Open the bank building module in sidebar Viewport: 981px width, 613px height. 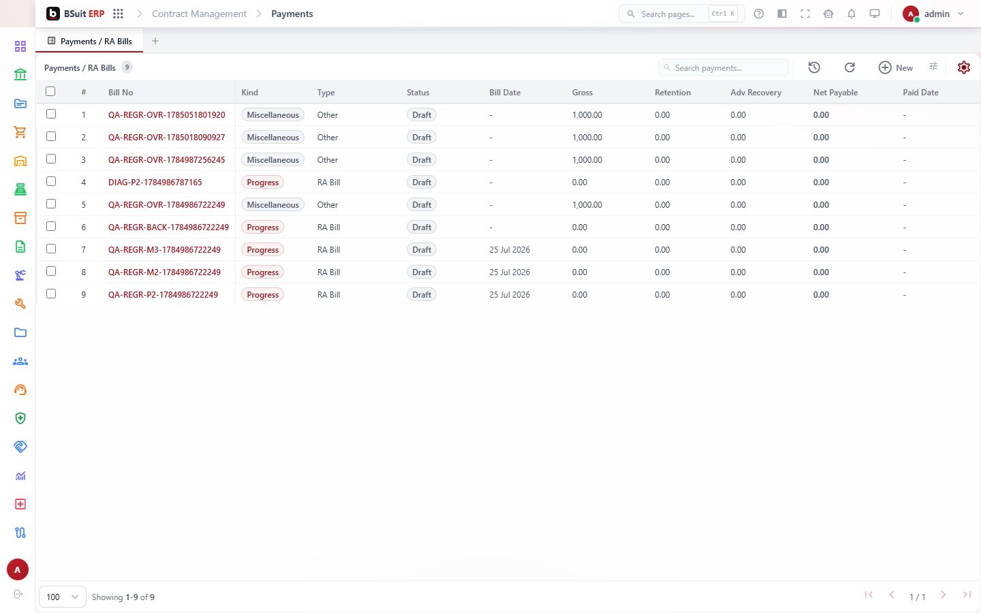[x=20, y=74]
